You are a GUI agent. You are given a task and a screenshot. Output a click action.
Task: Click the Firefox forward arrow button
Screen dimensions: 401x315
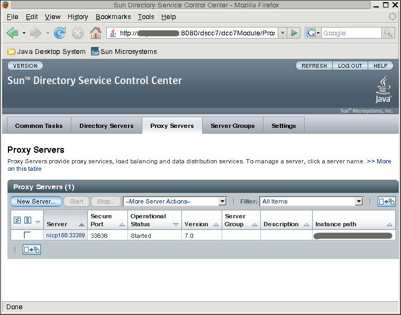pos(36,33)
